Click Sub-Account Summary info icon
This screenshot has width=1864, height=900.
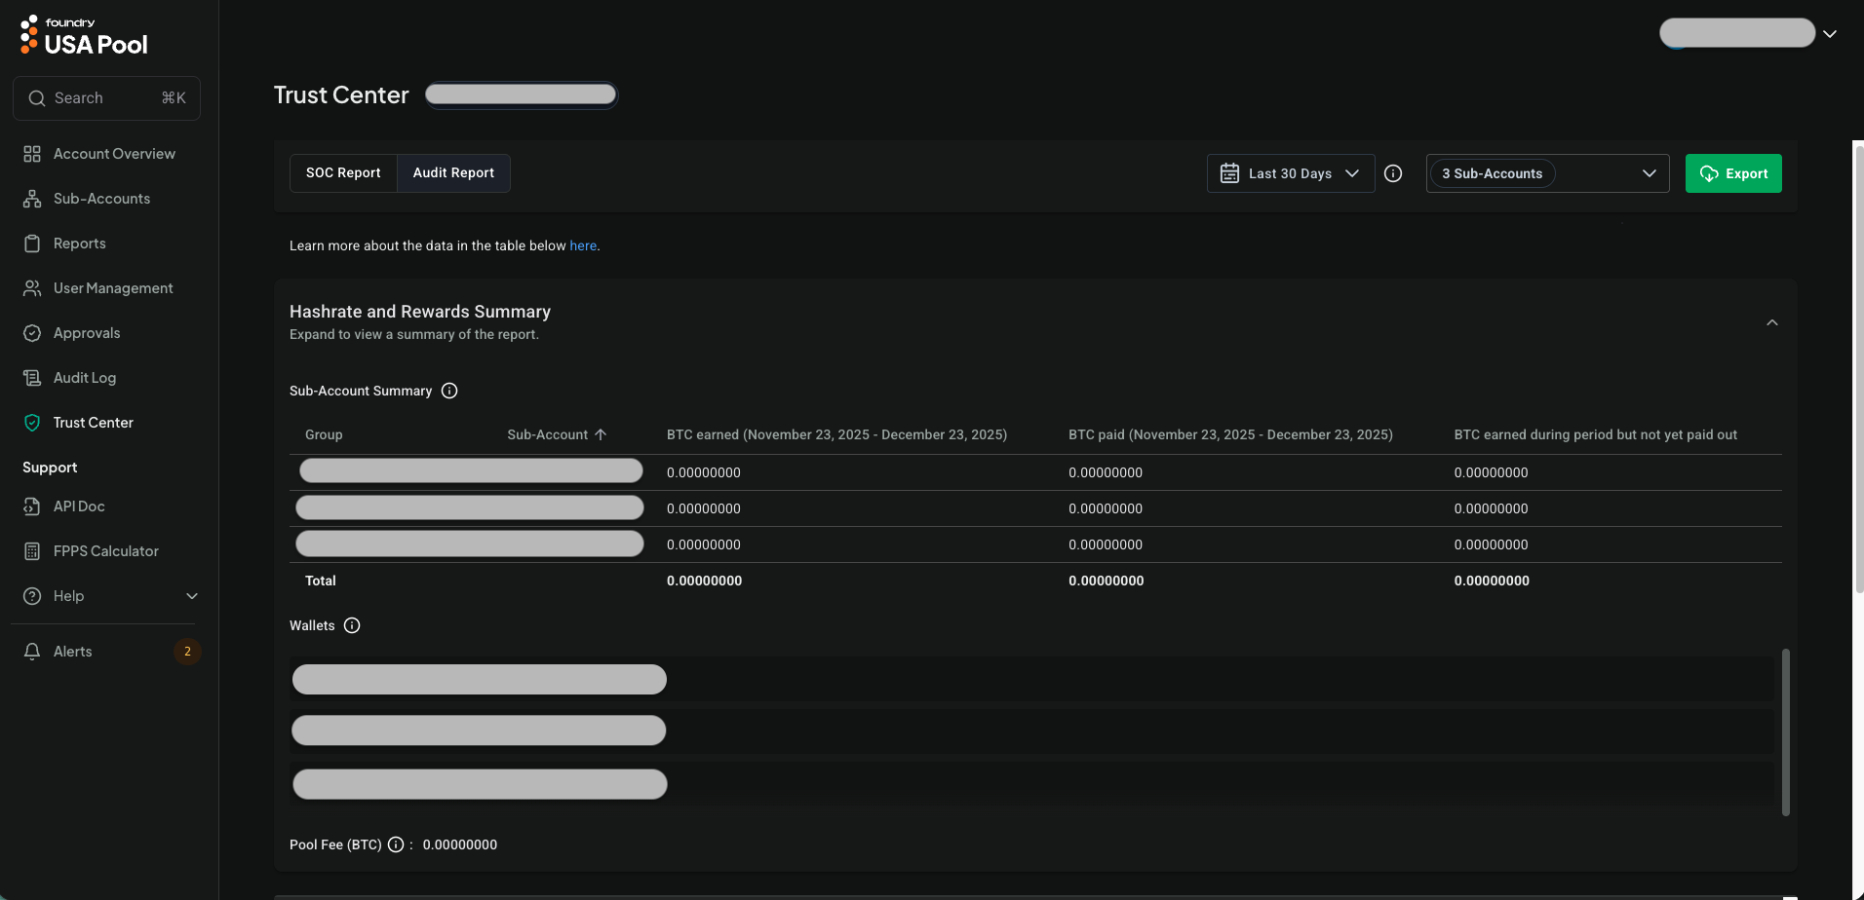pos(449,391)
